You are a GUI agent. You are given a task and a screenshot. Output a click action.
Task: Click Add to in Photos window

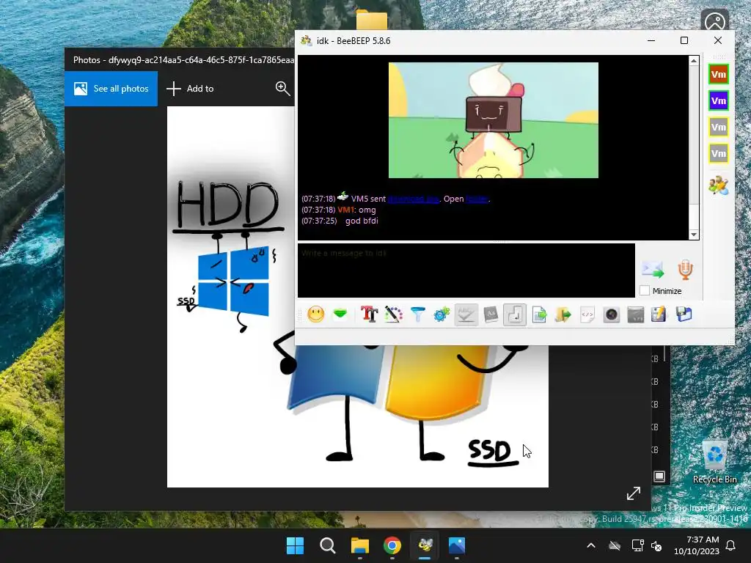pyautogui.click(x=190, y=89)
